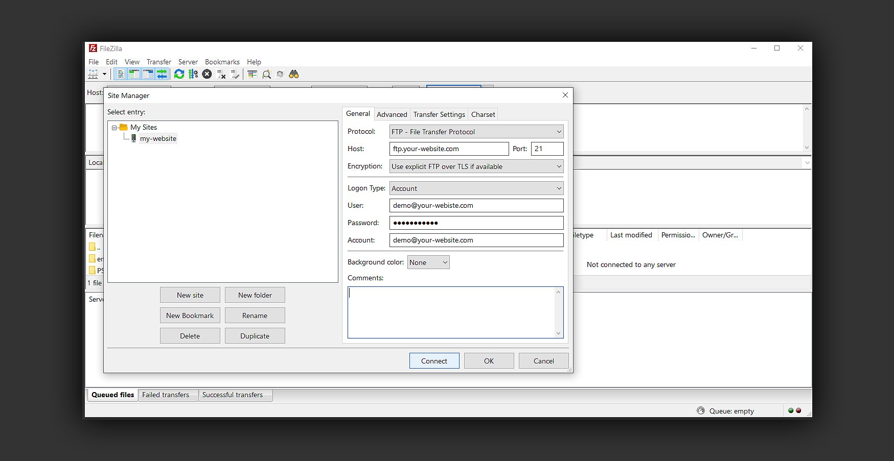
Task: Open the File menu
Action: tap(94, 62)
